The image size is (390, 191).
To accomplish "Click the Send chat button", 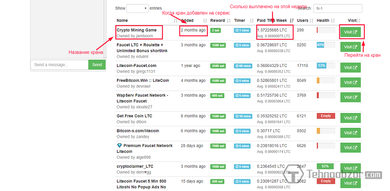I will tap(97, 65).
